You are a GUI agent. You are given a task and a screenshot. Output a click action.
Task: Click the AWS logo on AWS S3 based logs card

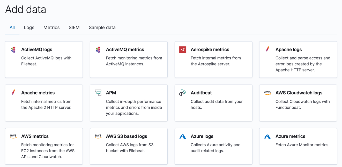(x=98, y=136)
